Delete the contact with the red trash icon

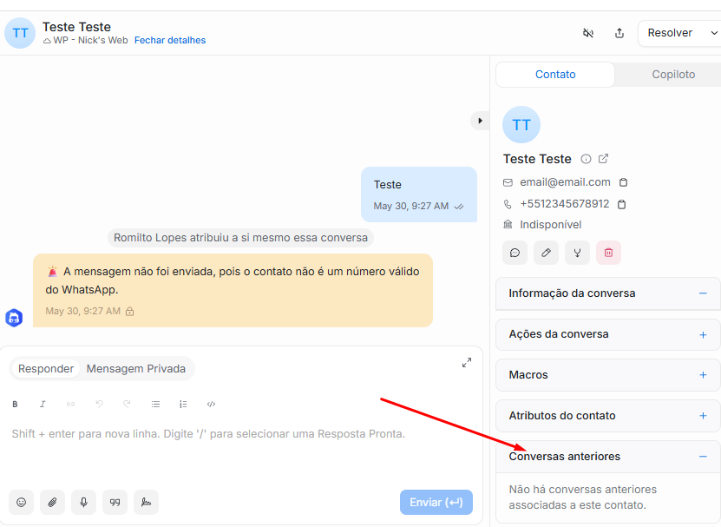(x=608, y=253)
